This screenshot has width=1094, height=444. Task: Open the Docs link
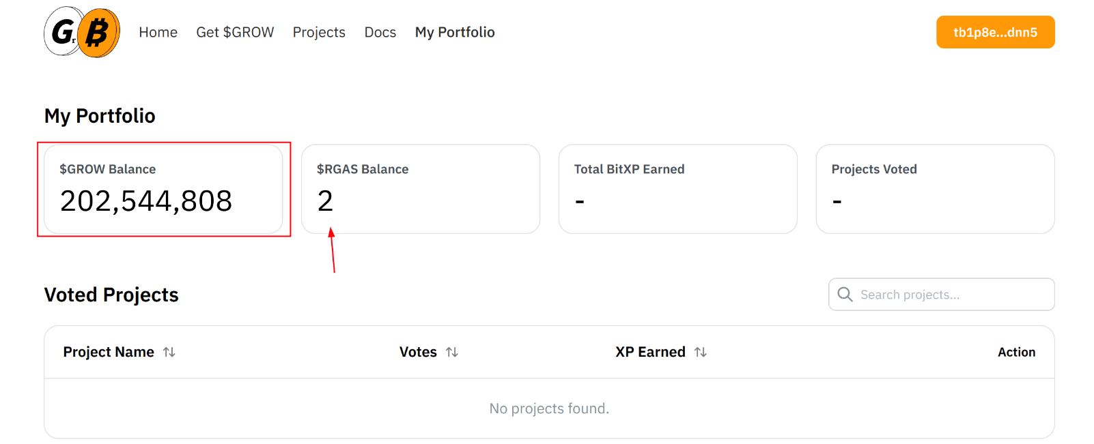pos(380,32)
